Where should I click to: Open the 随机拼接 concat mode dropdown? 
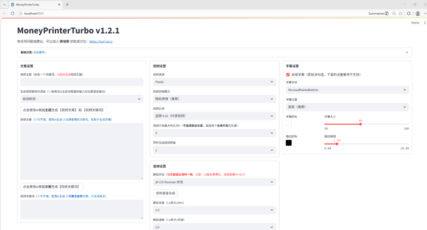point(214,99)
